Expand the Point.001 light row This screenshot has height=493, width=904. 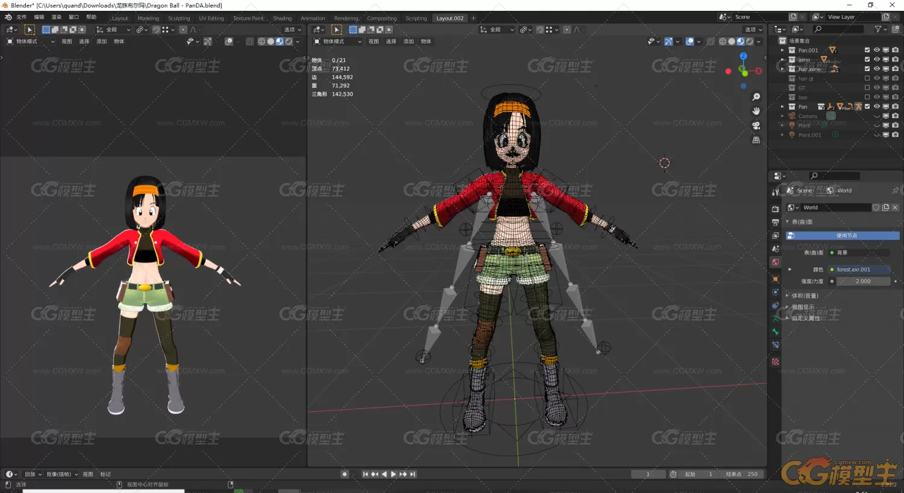click(783, 135)
